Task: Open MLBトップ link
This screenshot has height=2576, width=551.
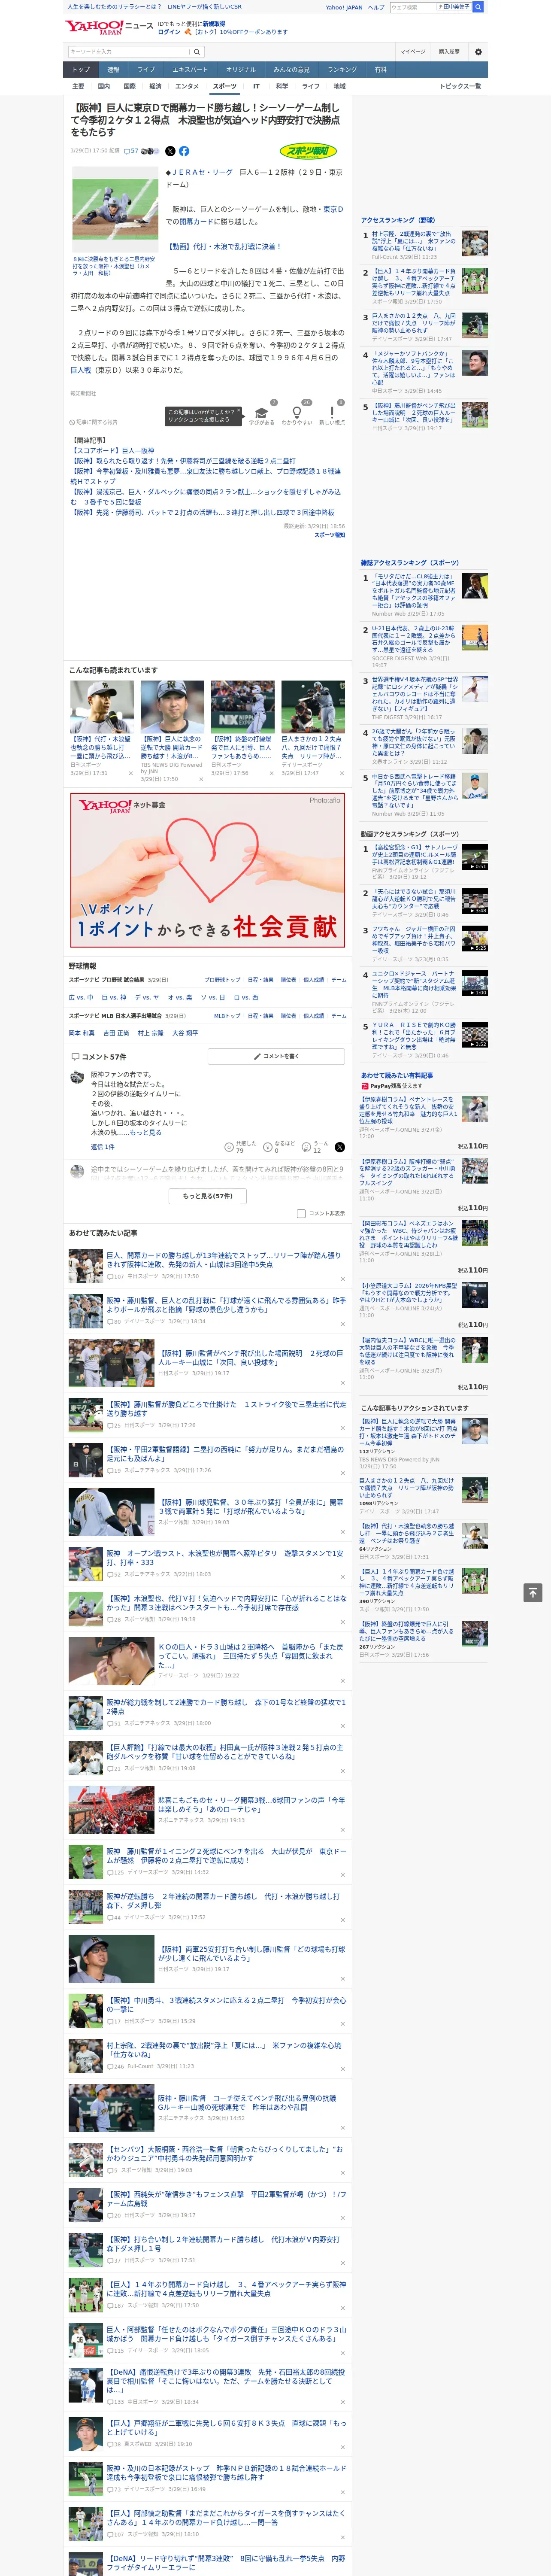Action: (227, 1016)
